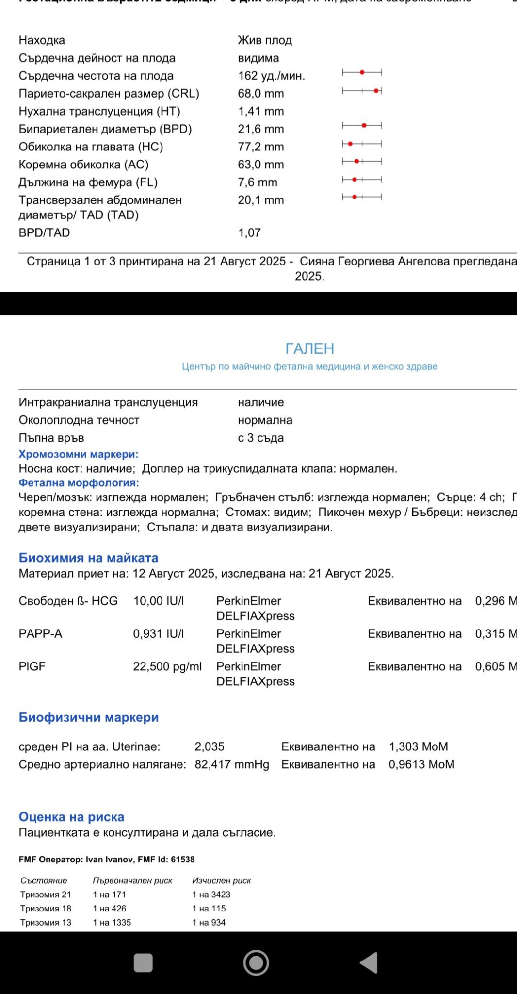Select the calculated risk 1 на 115
This screenshot has height=994, width=517.
209,909
